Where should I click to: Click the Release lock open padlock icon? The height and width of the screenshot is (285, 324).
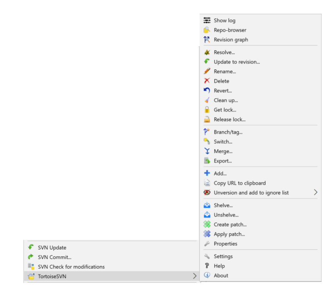tap(207, 119)
